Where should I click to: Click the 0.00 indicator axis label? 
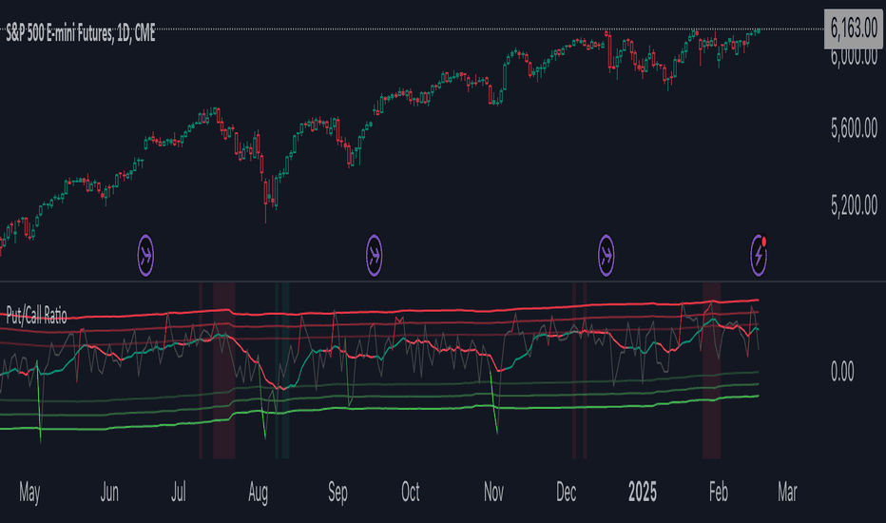(x=842, y=372)
